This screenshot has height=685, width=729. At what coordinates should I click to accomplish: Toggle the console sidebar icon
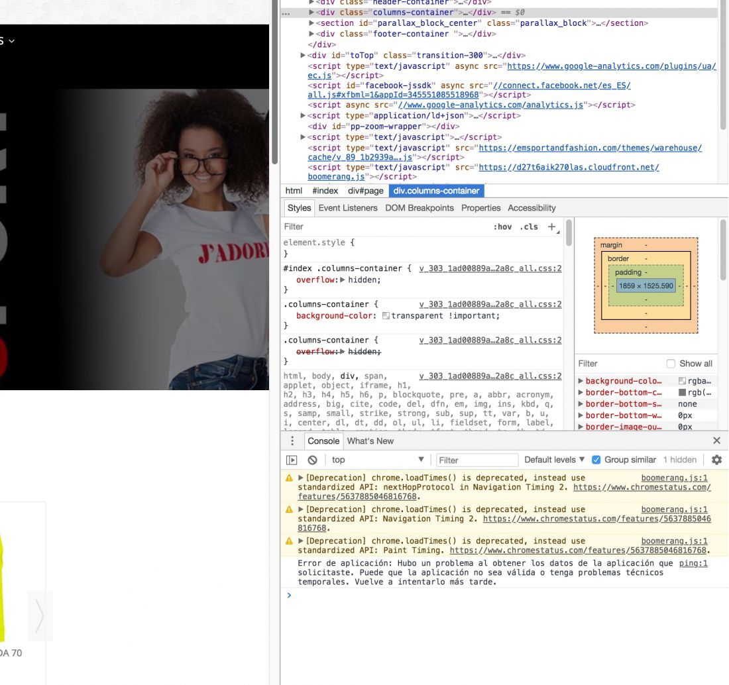[292, 460]
